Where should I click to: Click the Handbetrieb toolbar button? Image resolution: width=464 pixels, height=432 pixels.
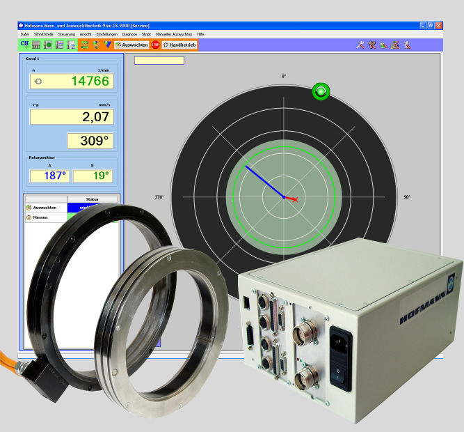[x=179, y=45]
